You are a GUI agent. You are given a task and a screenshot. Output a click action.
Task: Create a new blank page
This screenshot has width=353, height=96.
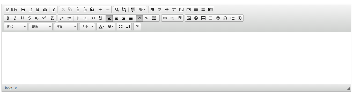pyautogui.click(x=31, y=10)
